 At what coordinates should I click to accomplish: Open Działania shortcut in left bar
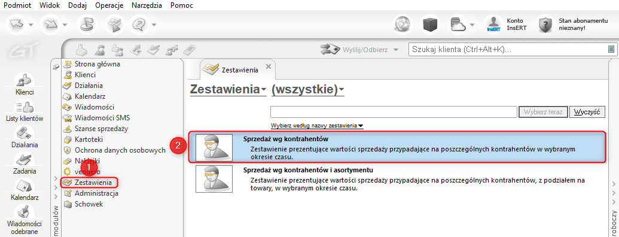[25, 137]
